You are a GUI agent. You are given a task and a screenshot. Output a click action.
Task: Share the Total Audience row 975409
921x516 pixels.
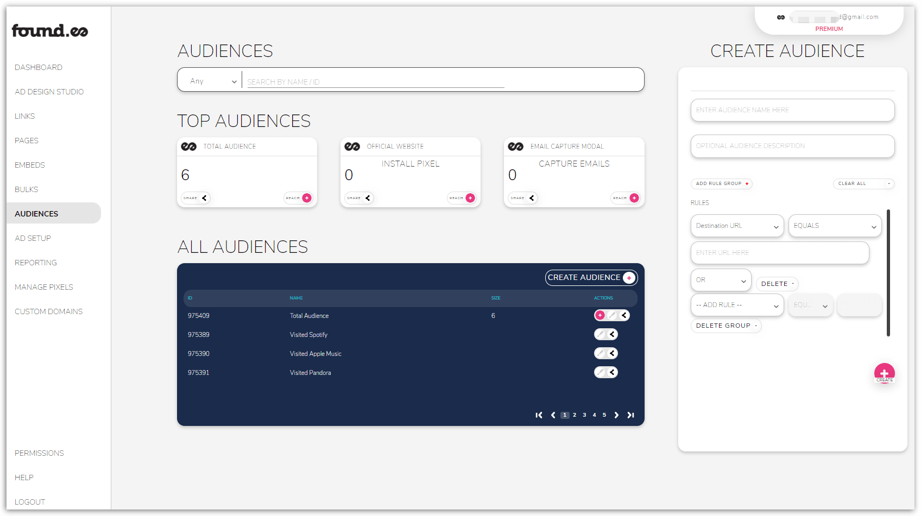pyautogui.click(x=624, y=315)
